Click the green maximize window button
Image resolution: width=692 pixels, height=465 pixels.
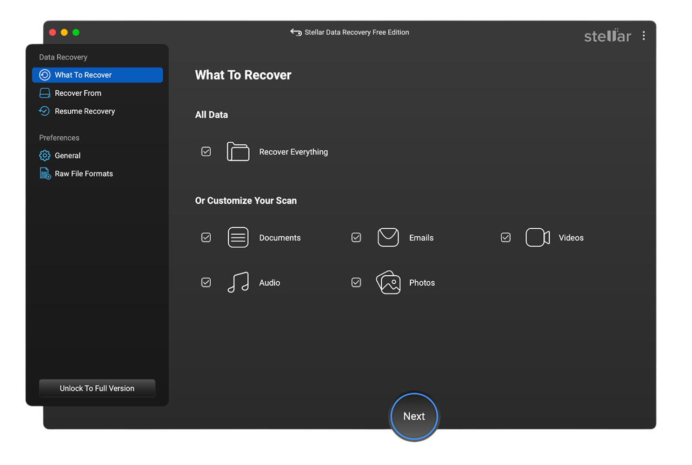(76, 32)
